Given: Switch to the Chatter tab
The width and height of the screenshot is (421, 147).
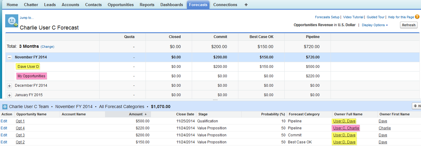Looking at the screenshot, I should [31, 5].
